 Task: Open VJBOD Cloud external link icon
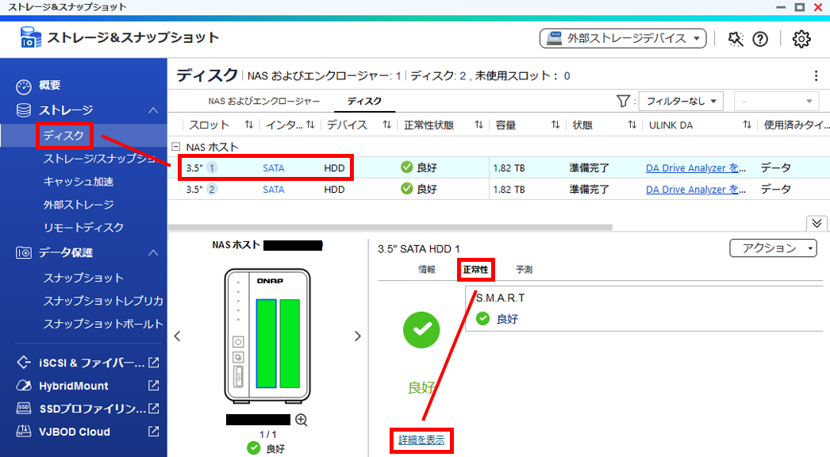(x=153, y=431)
